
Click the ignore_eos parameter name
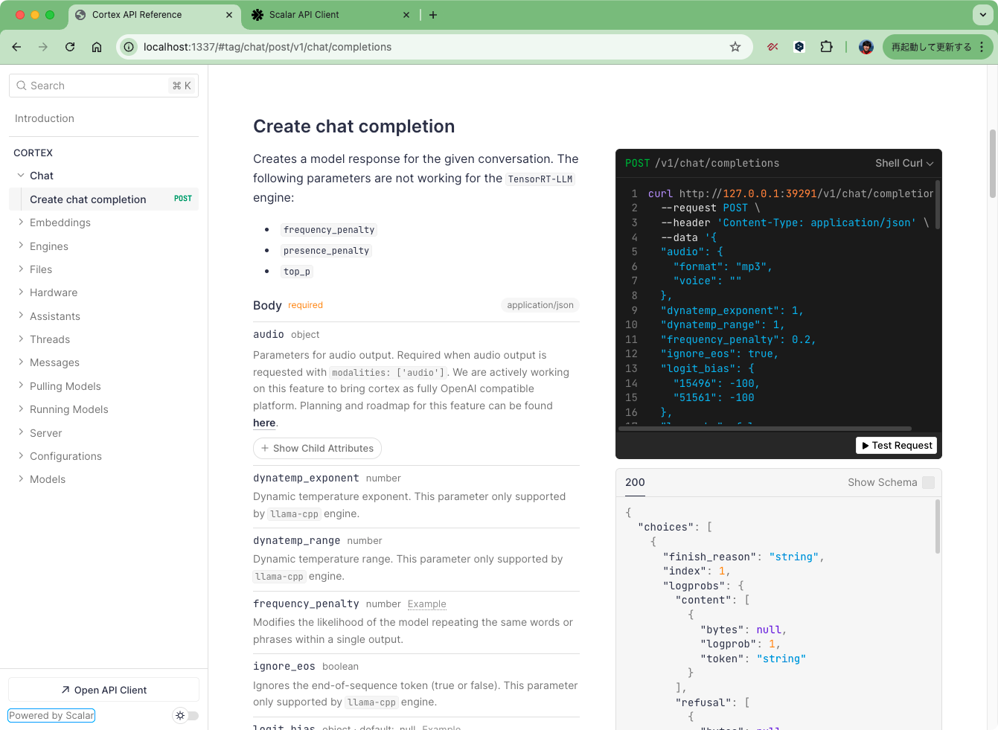pyautogui.click(x=284, y=666)
